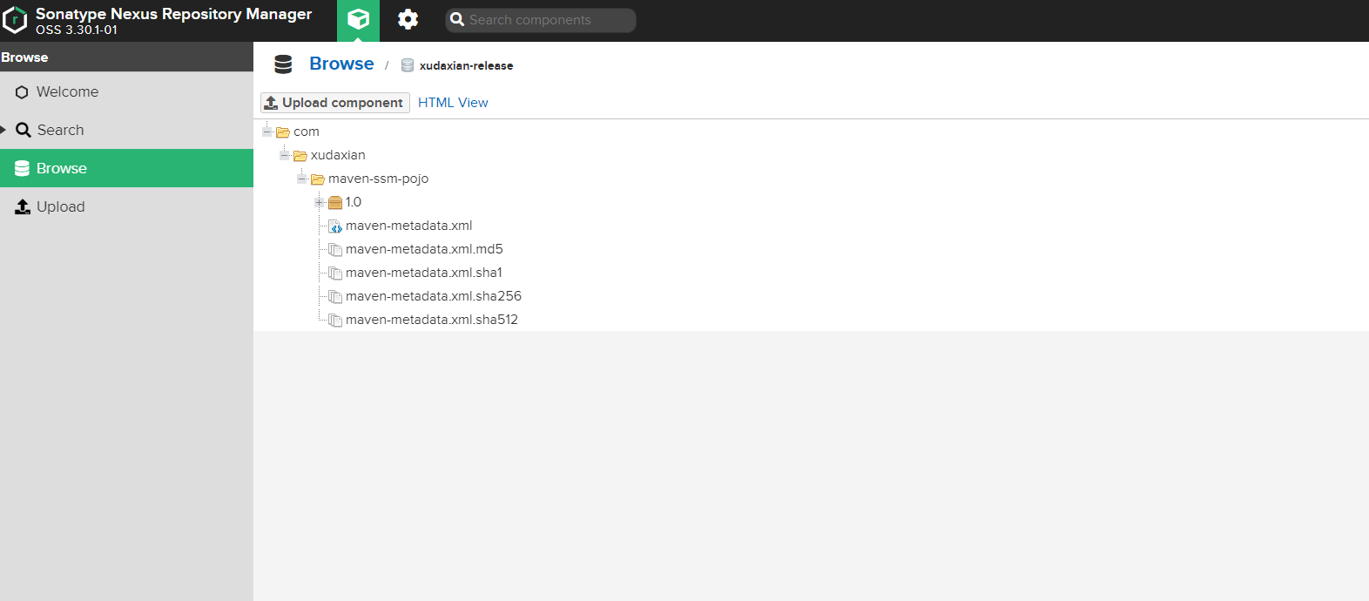This screenshot has height=601, width=1369.
Task: Click the Search magnifier icon in sidebar
Action: 24,131
